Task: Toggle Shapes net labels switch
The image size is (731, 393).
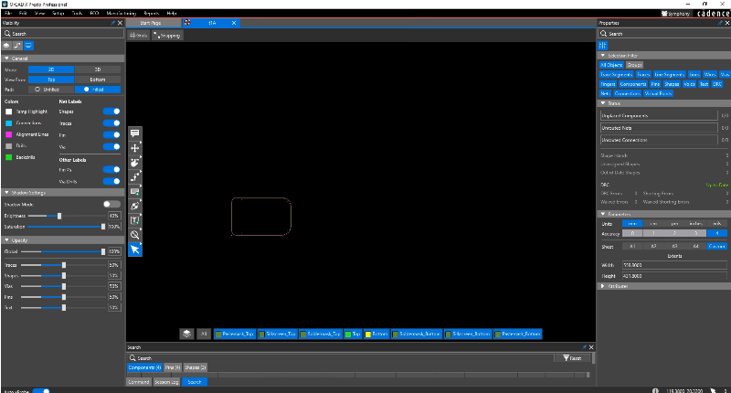Action: point(111,112)
